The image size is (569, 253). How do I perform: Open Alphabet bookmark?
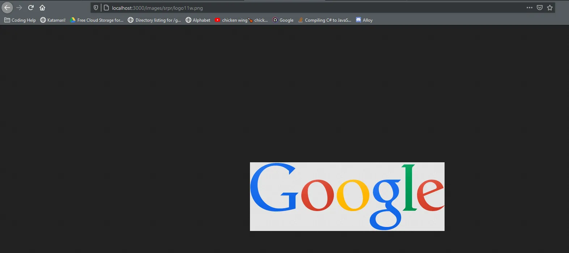[x=198, y=20]
